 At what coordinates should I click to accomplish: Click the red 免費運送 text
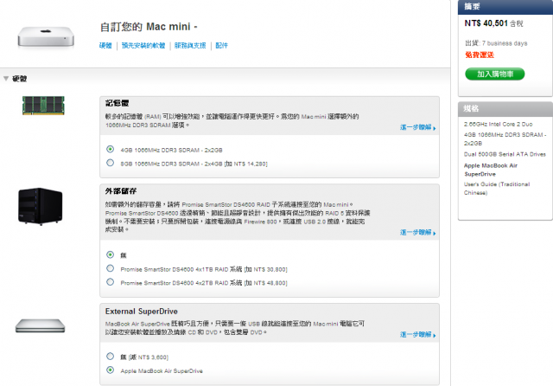point(480,55)
